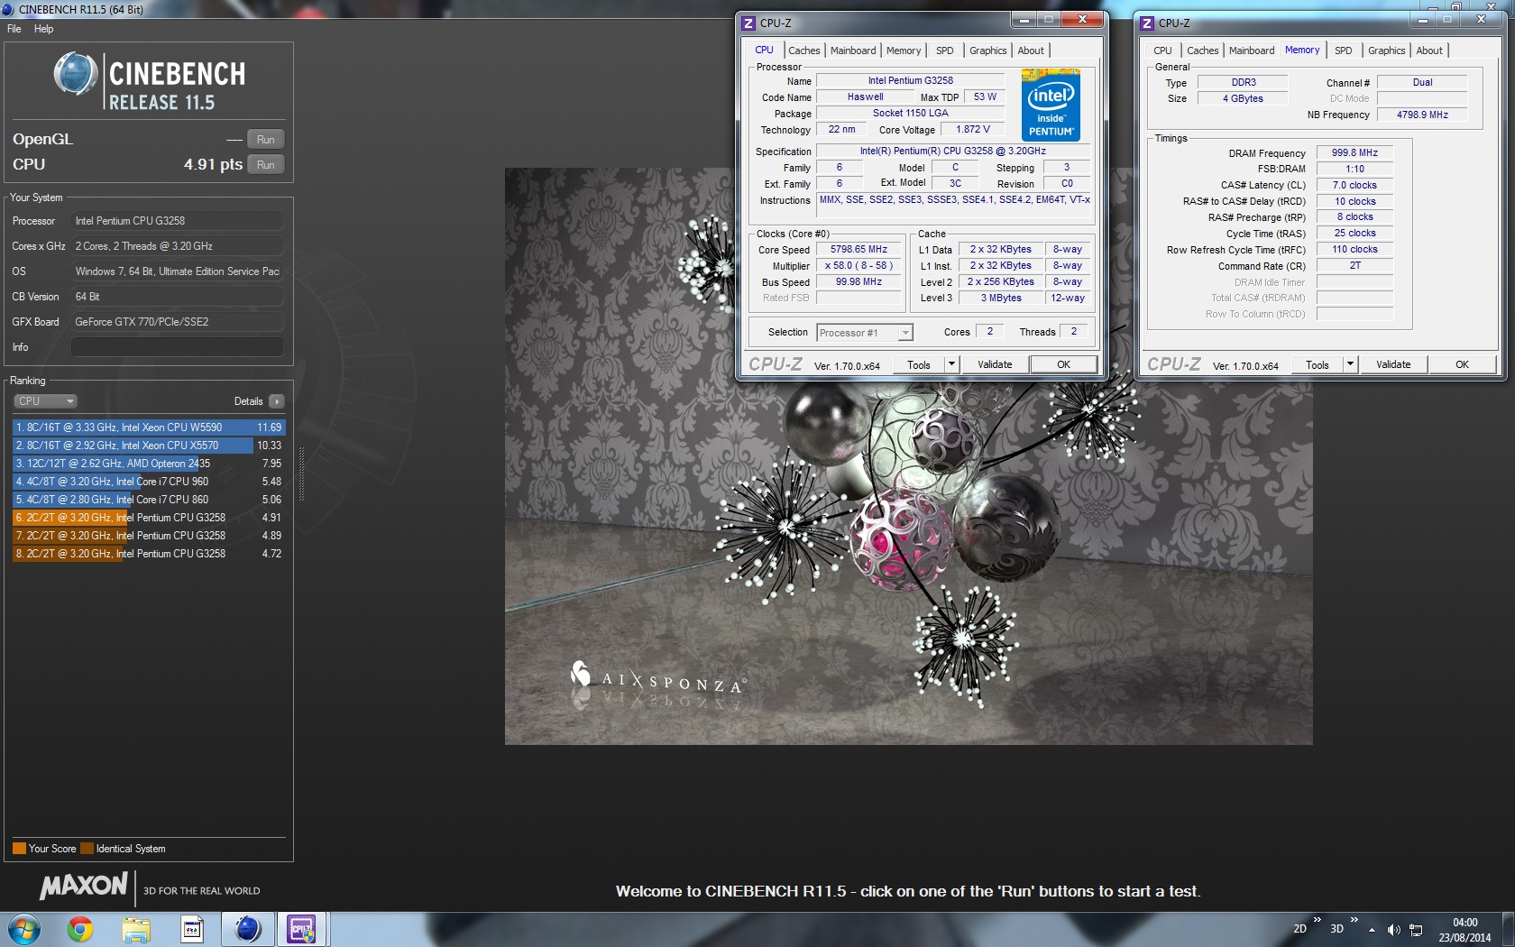The height and width of the screenshot is (947, 1515).
Task: Click the Intel Pentium logo in CPU-Z
Action: point(1051,105)
